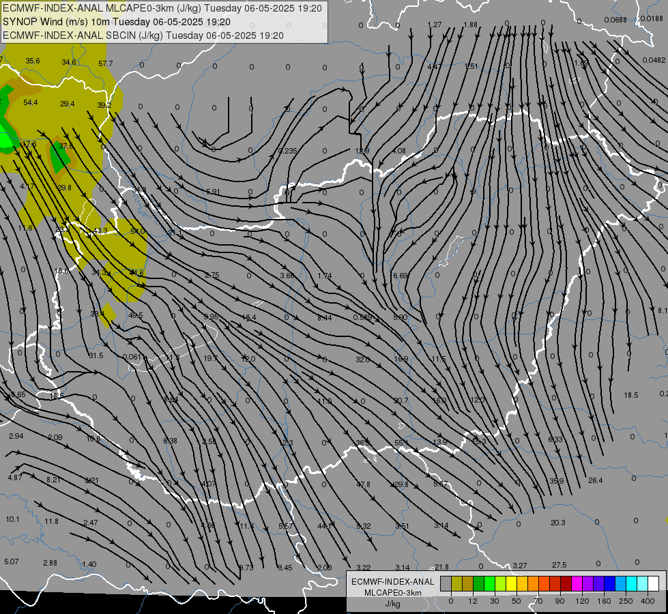Click the cyan swatch in the legend
The image size is (668, 614).
(x=632, y=584)
